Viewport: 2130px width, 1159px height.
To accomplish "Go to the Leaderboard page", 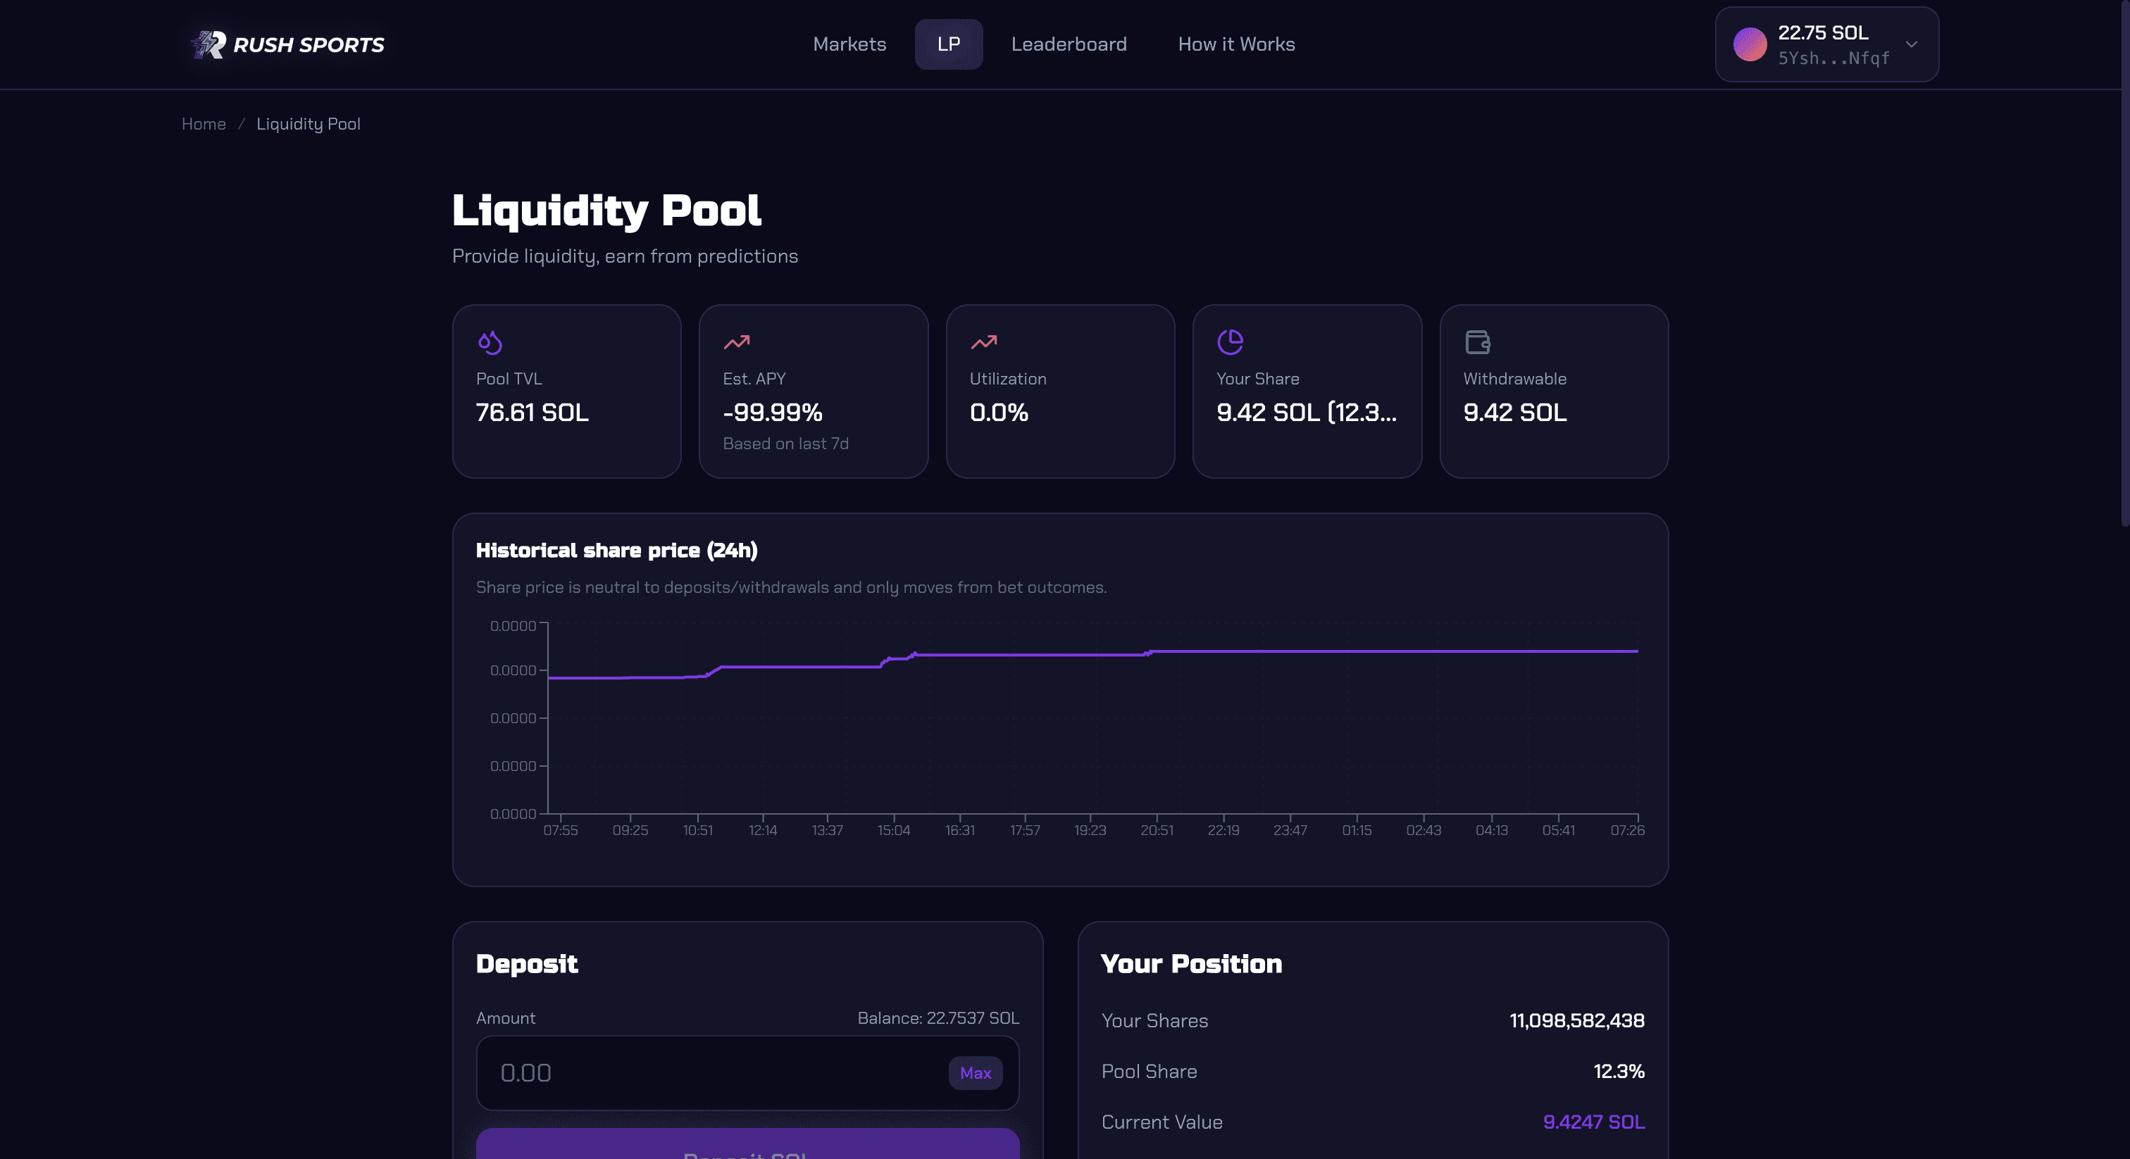I will (x=1069, y=44).
